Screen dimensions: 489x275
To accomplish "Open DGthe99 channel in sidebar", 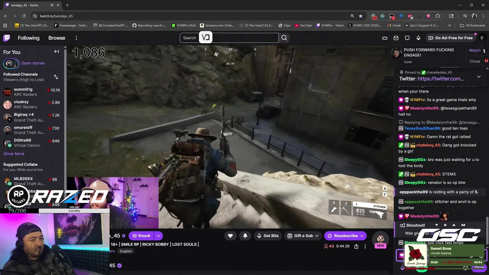I will (x=32, y=143).
